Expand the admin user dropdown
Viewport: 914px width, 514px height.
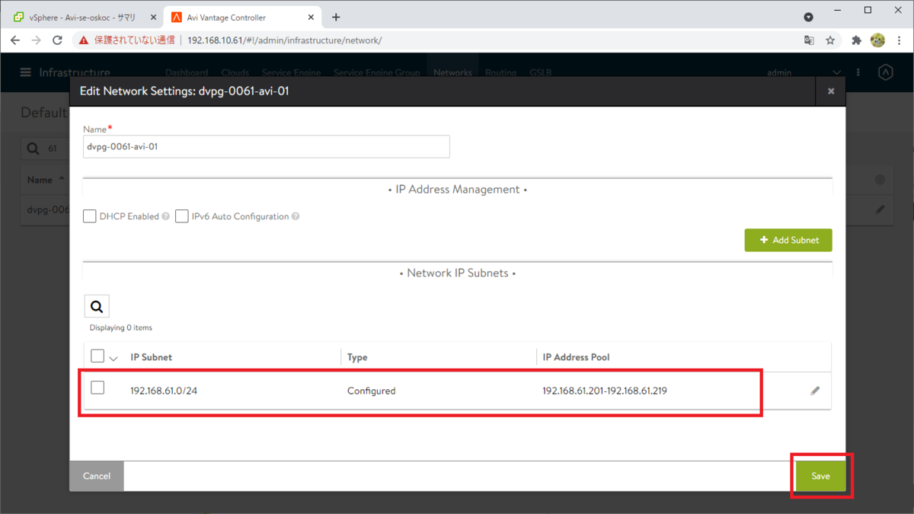point(836,73)
